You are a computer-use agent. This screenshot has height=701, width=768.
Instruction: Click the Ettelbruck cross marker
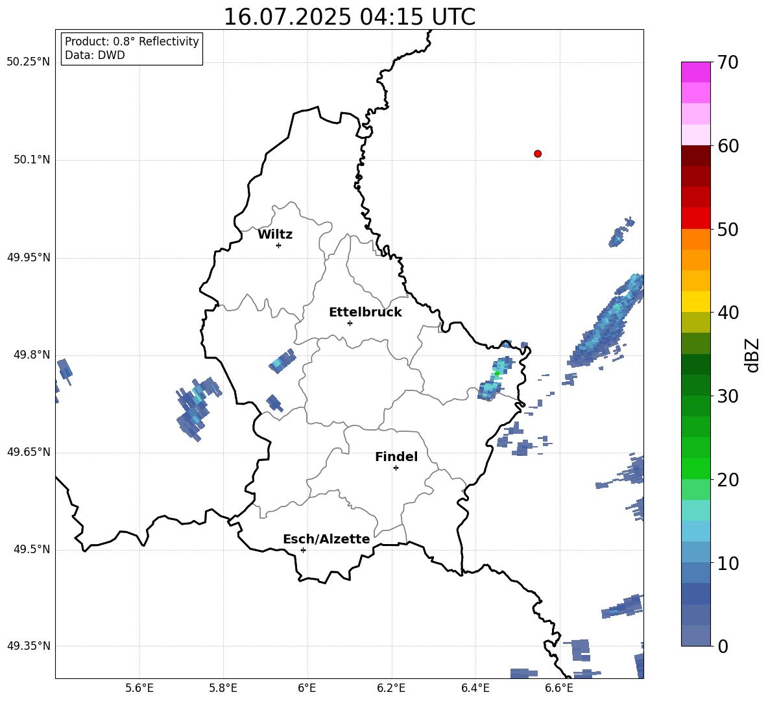pyautogui.click(x=350, y=323)
